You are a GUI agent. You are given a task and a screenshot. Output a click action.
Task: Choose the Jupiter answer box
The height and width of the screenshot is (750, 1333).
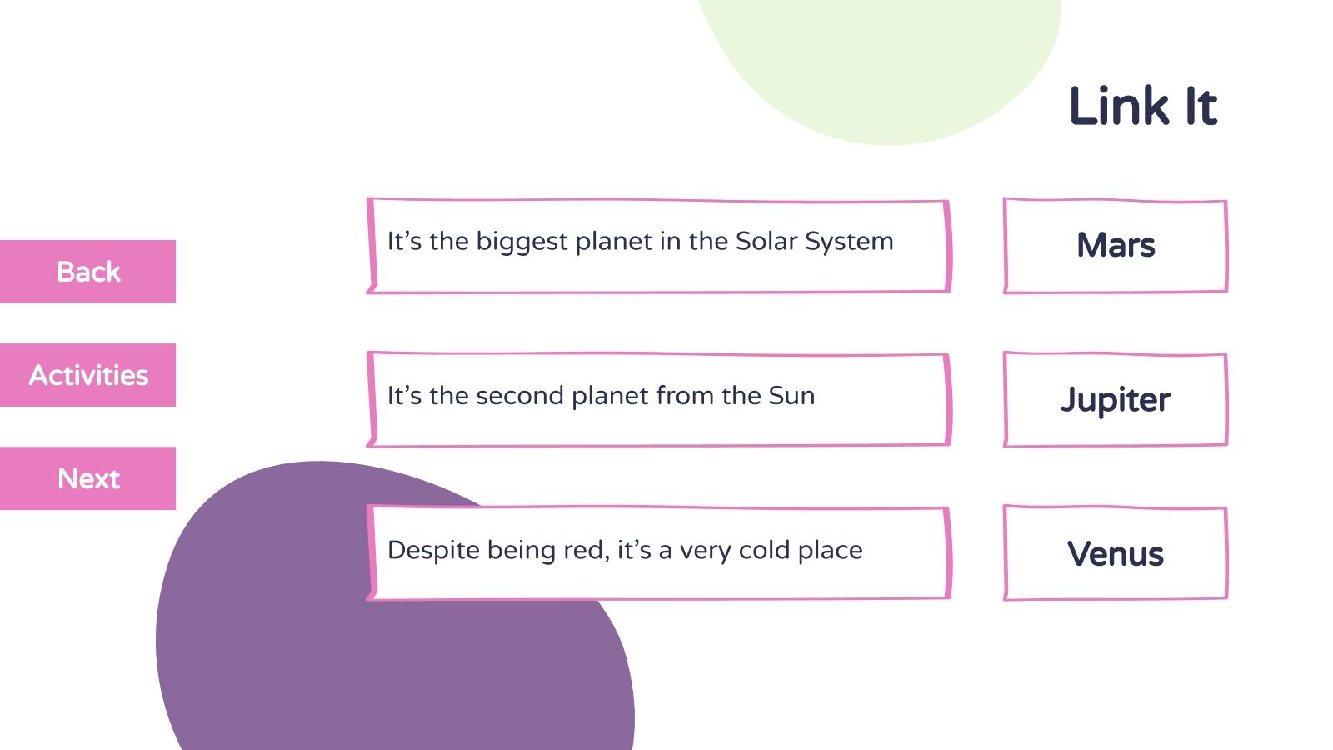click(1115, 399)
